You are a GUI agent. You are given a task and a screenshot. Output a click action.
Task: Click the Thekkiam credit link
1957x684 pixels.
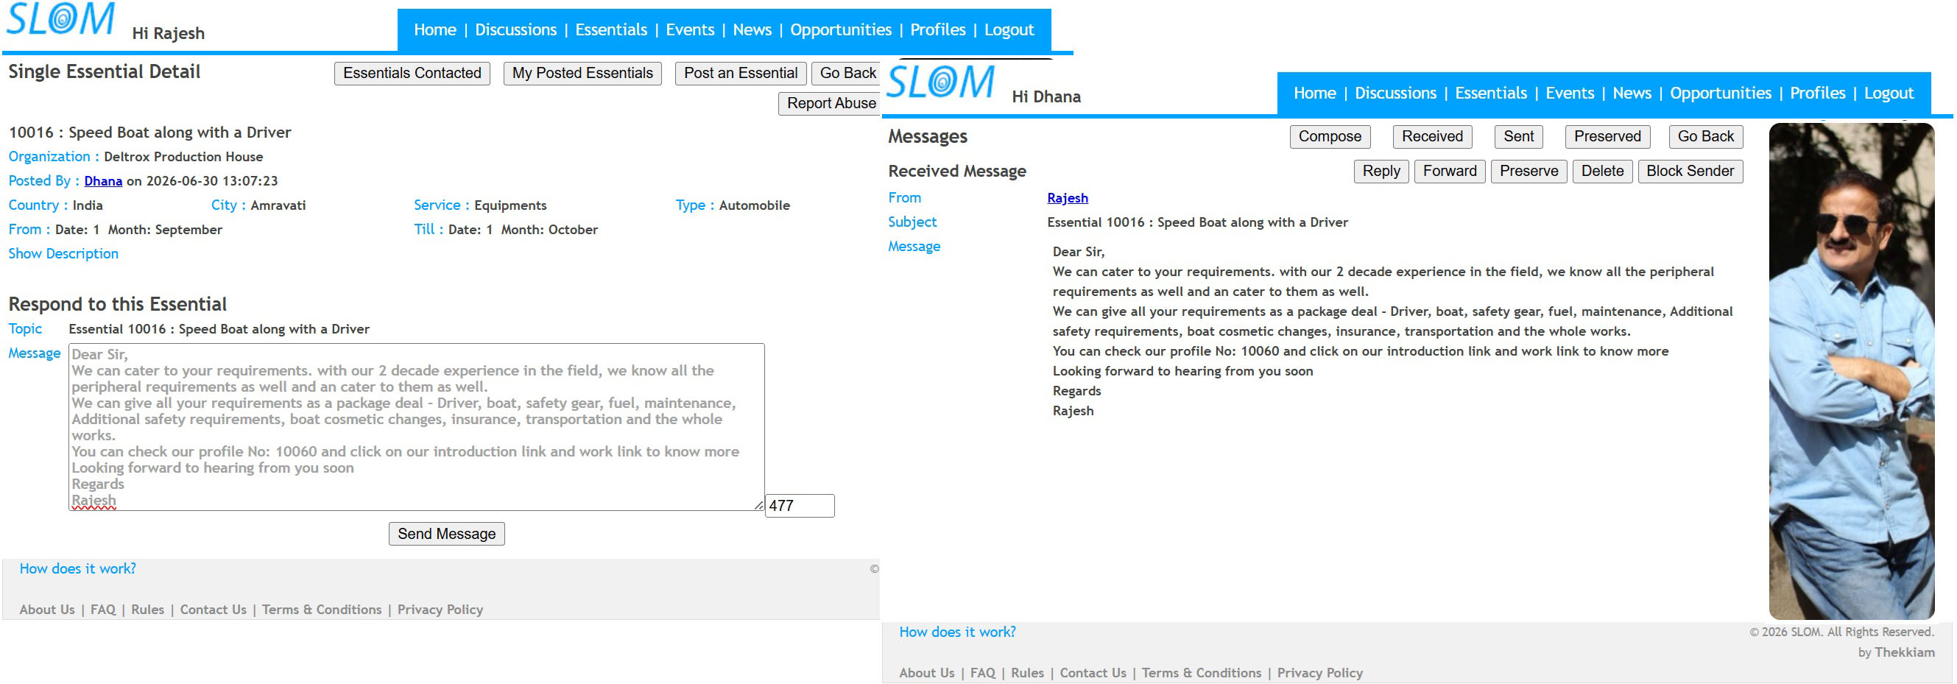pyautogui.click(x=1905, y=652)
